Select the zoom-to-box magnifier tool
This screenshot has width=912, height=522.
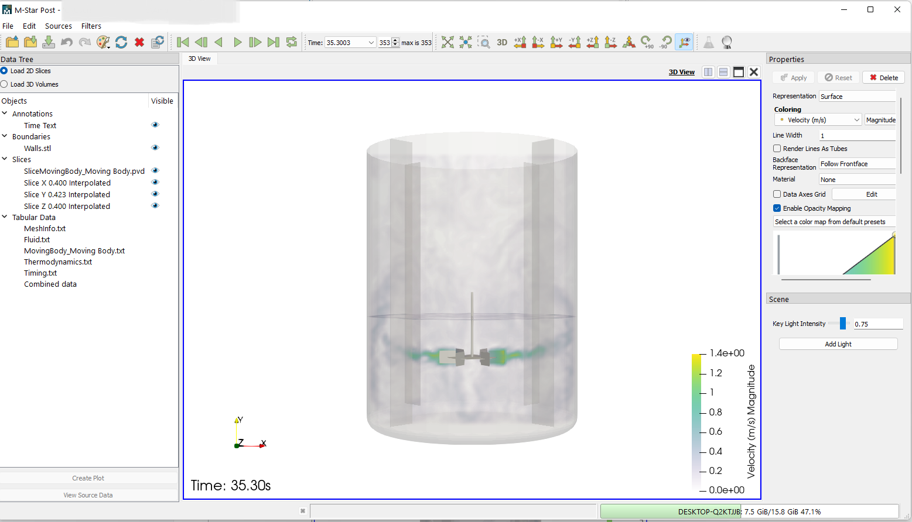(484, 42)
